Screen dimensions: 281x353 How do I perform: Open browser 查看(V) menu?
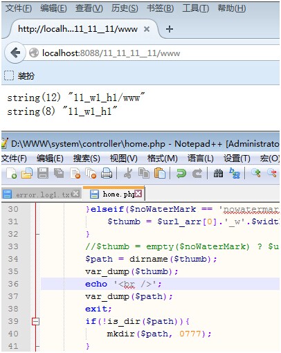89,8
